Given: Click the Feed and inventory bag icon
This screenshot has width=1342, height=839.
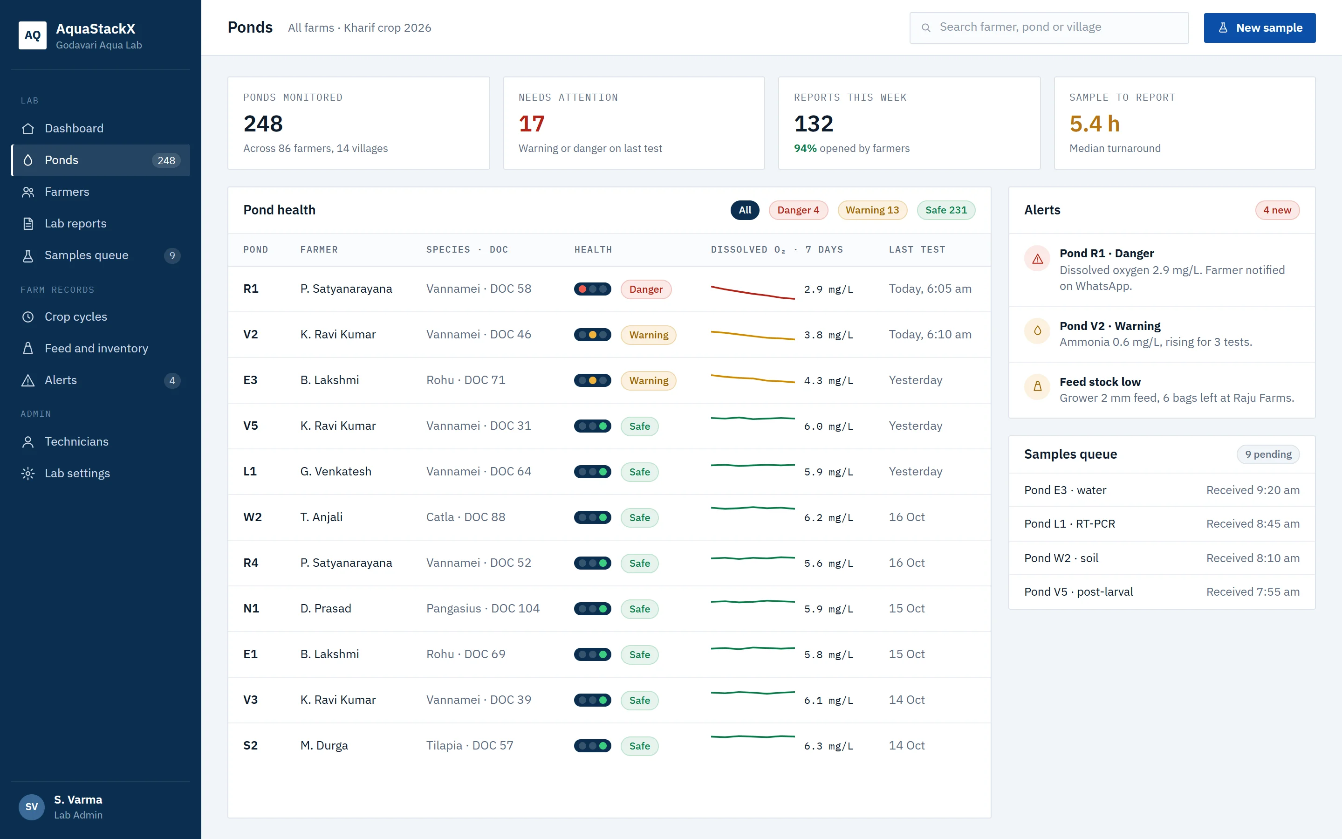Looking at the screenshot, I should click(x=28, y=349).
